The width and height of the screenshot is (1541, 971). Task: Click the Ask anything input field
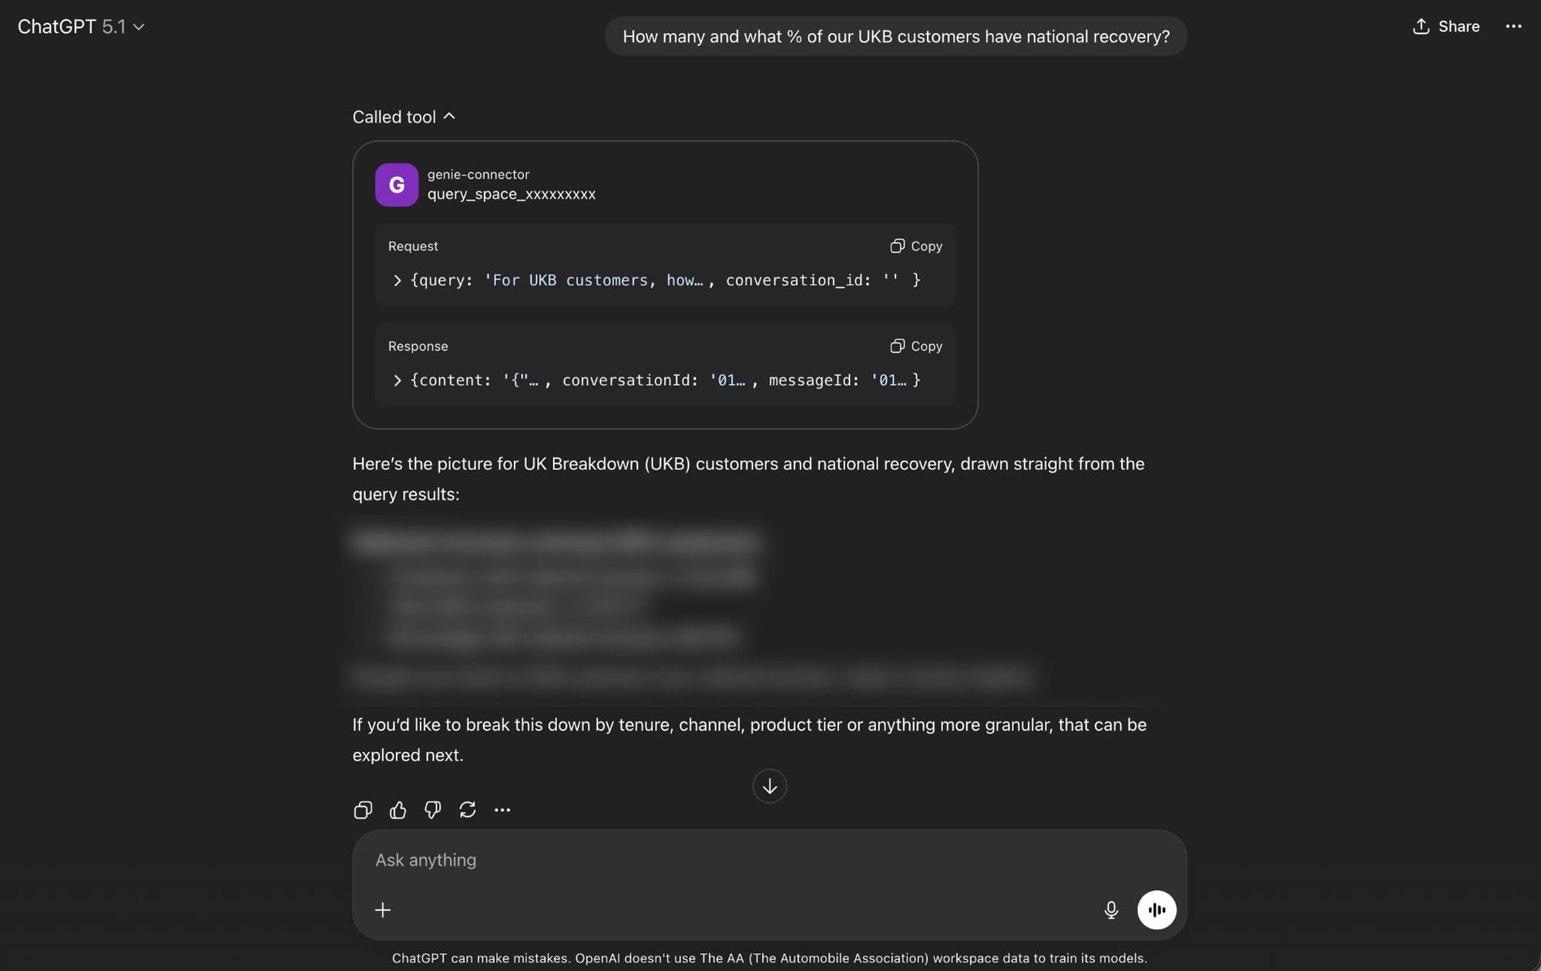732,860
